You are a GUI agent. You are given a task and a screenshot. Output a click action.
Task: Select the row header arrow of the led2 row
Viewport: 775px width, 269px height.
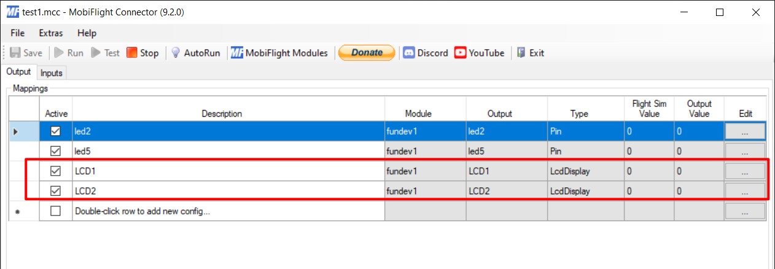tap(24, 131)
